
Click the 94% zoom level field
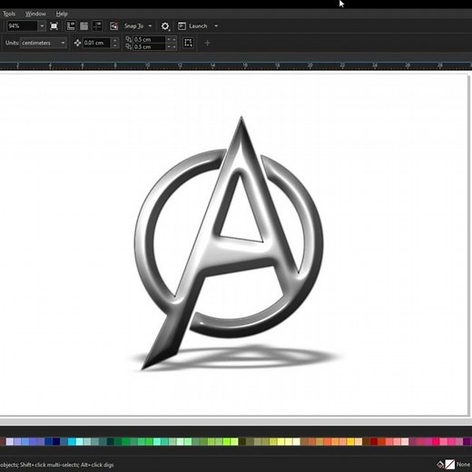point(22,26)
